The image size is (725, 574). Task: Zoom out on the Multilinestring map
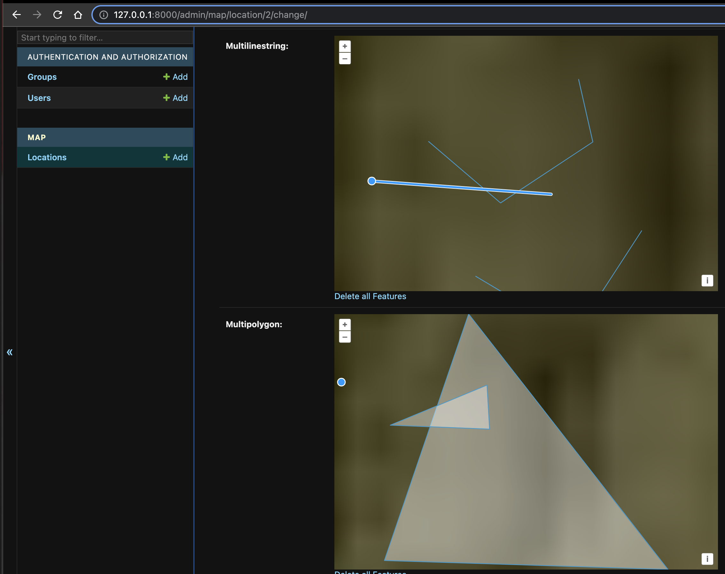pyautogui.click(x=345, y=59)
